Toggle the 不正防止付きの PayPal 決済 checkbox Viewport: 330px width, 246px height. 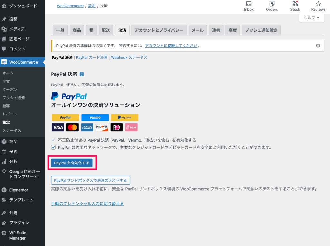tap(53, 140)
